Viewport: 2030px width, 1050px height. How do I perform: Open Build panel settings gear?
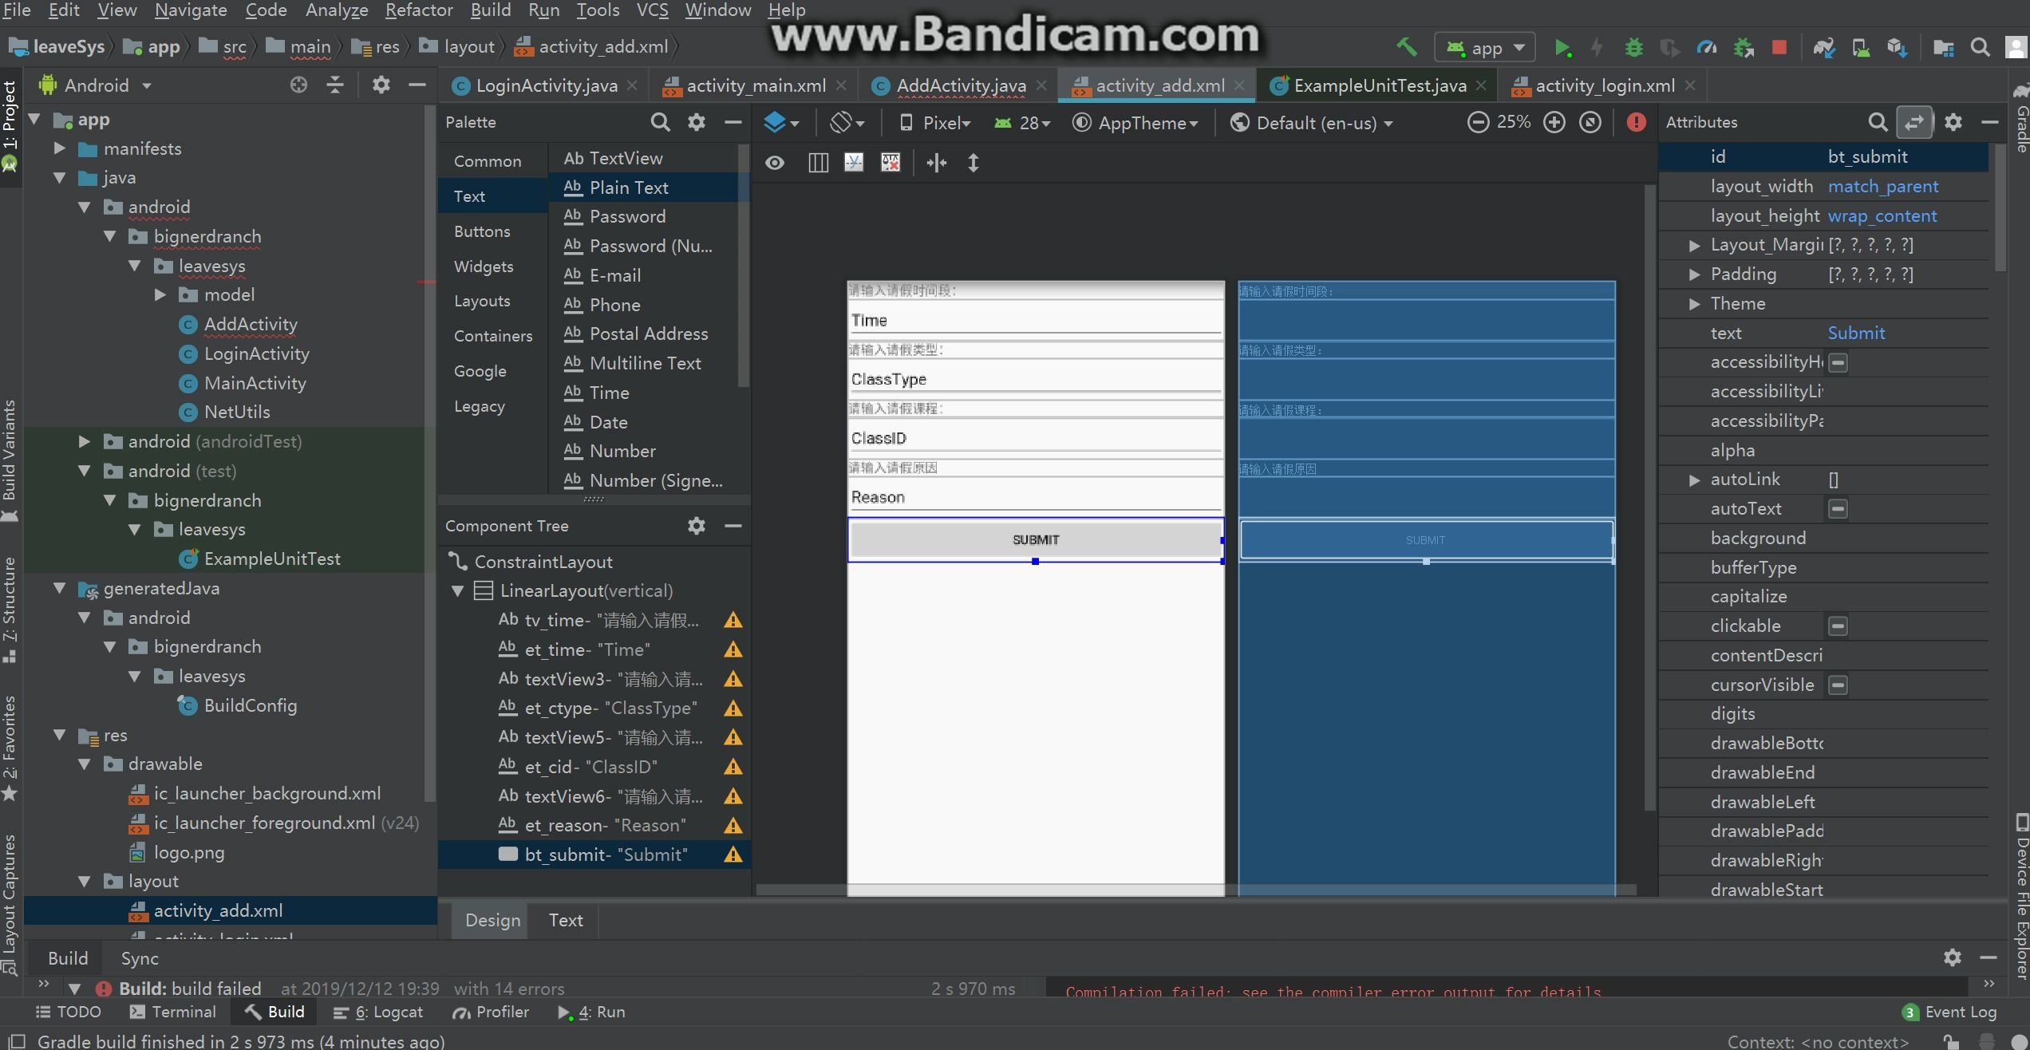[x=1952, y=957]
